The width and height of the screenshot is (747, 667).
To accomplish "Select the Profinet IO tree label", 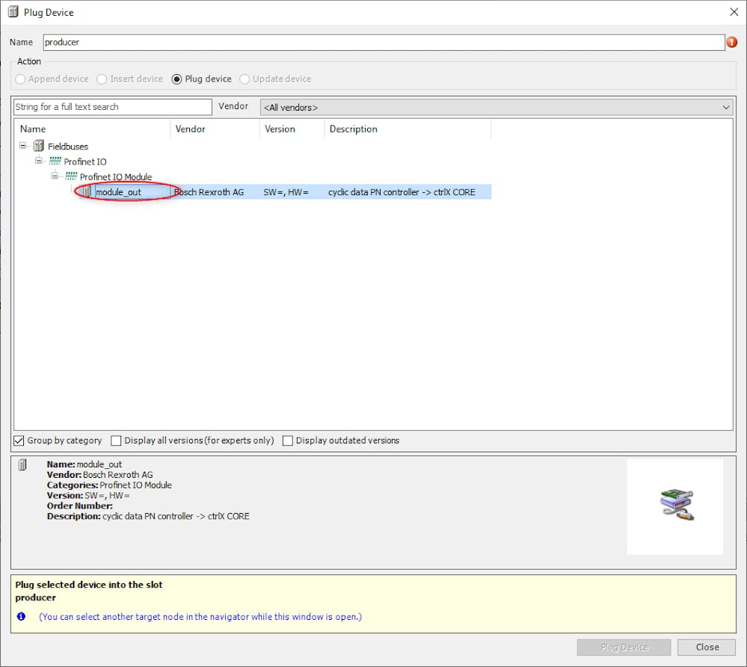I will click(85, 162).
